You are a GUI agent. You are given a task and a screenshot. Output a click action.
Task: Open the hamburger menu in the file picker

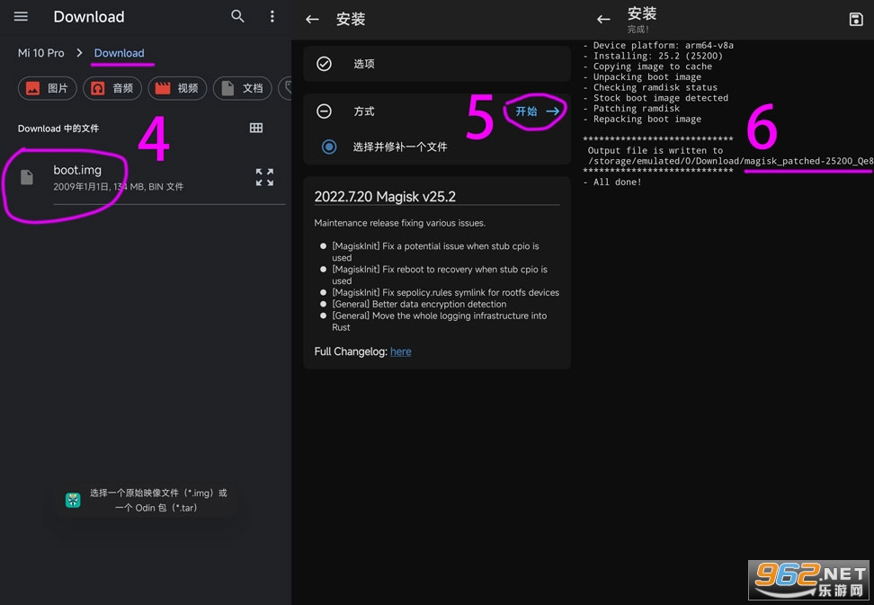pos(22,16)
